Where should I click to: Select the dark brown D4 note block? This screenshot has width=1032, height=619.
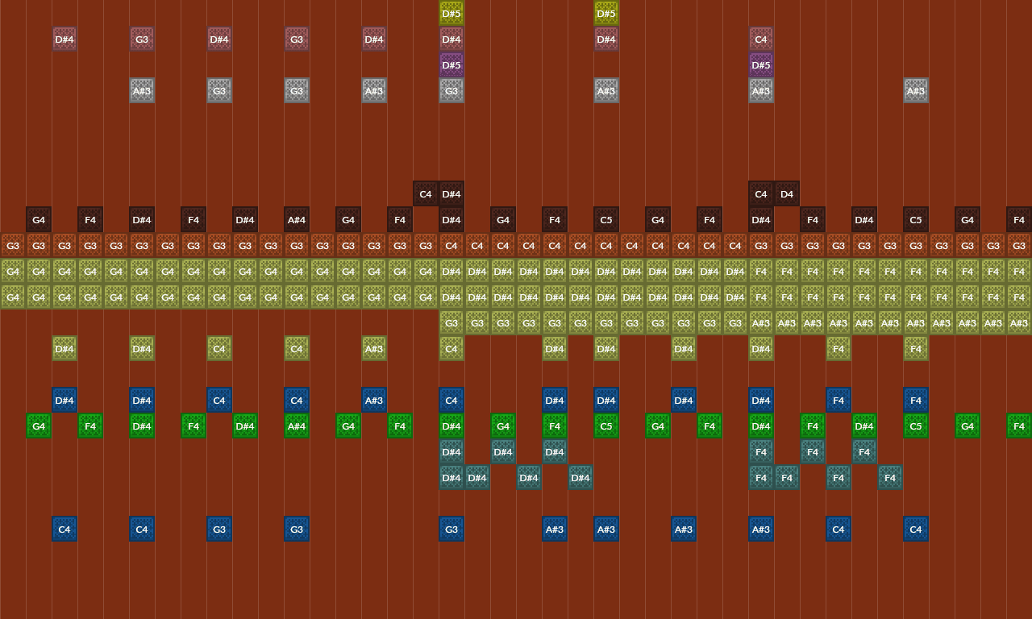pos(786,193)
